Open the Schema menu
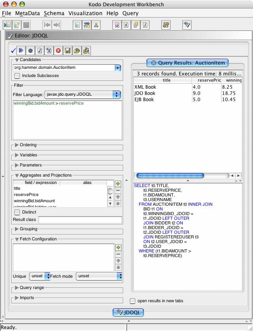Image resolution: width=253 pixels, height=331 pixels. click(x=54, y=13)
